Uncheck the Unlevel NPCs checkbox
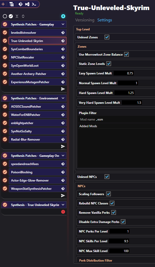Viewport: 155px width, 267px height. coord(107,177)
